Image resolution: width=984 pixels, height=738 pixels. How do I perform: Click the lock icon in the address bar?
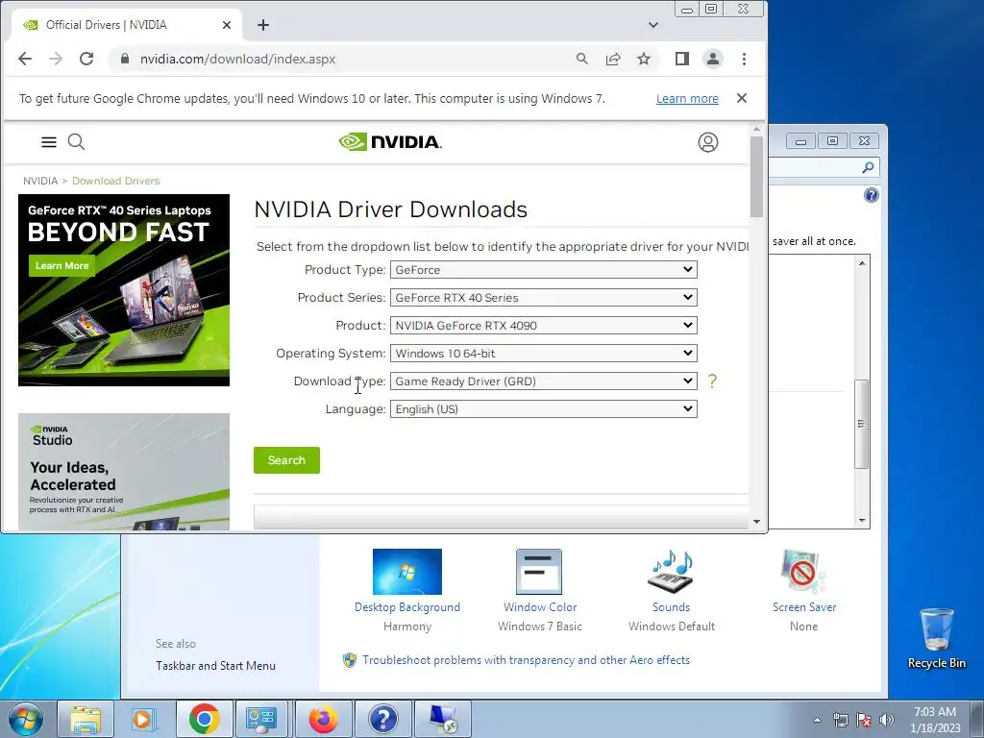[x=125, y=59]
